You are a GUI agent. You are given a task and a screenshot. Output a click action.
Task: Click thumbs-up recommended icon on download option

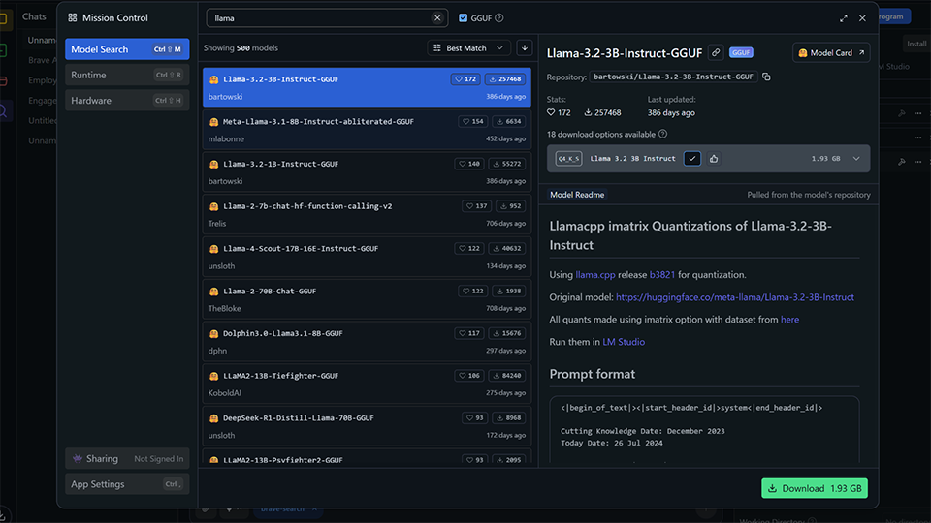point(714,158)
